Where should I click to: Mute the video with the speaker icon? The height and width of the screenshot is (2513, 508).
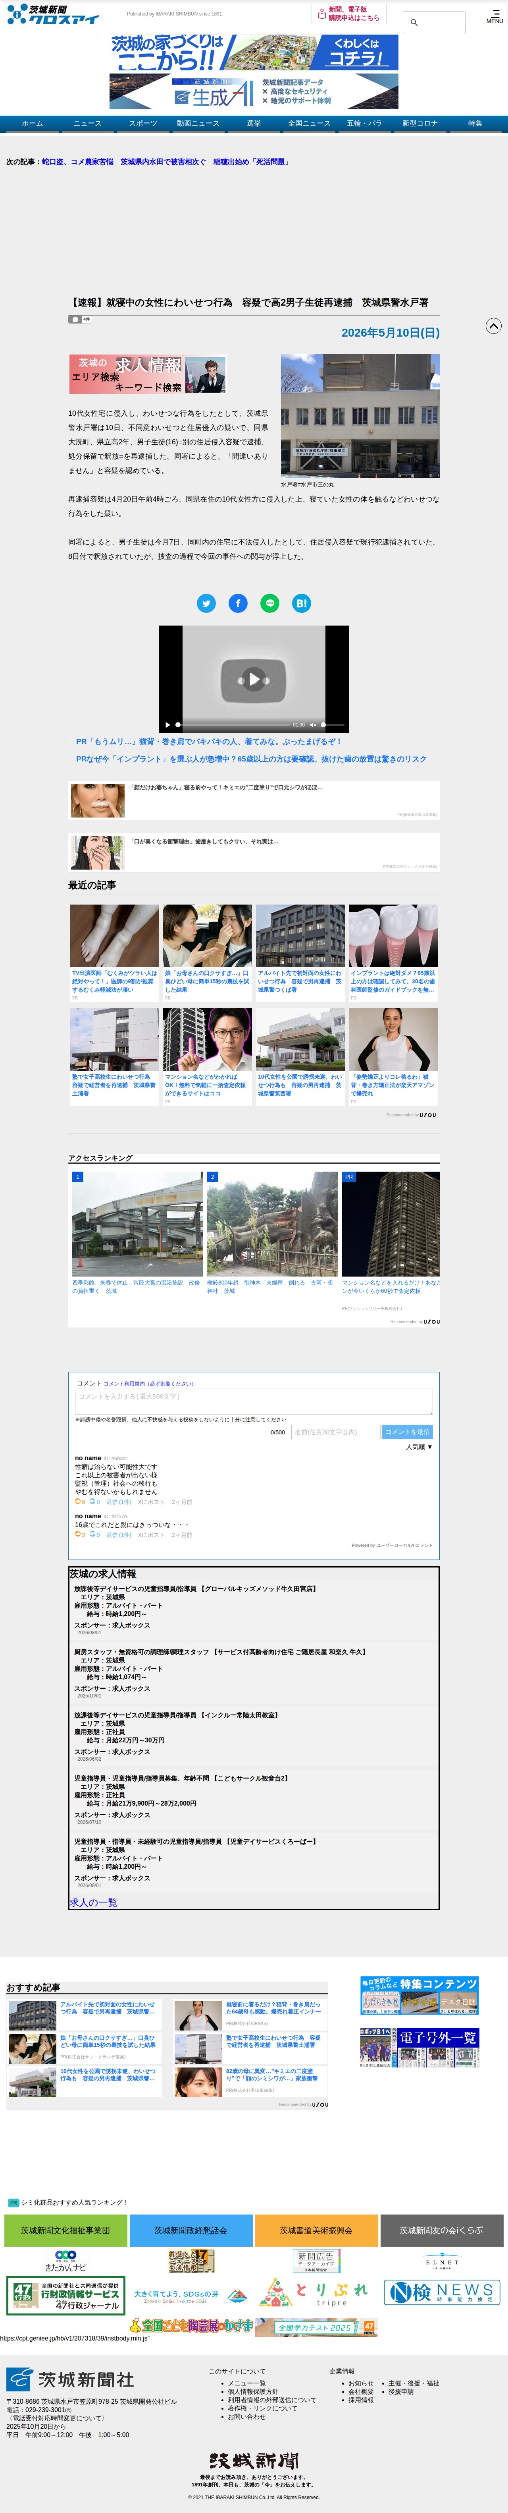(314, 725)
